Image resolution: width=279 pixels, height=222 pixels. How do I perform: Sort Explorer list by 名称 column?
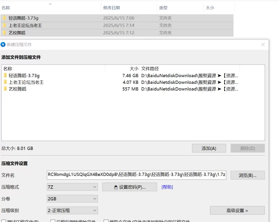coord(6,8)
